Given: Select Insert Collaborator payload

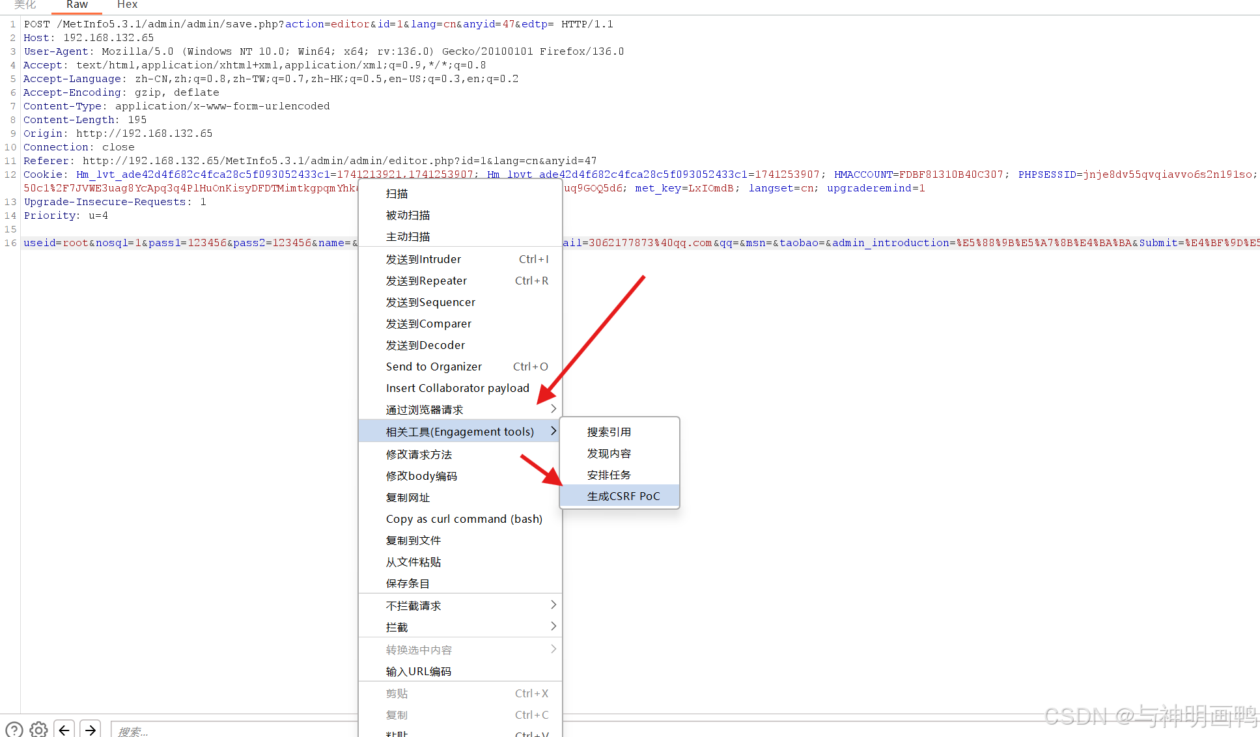Looking at the screenshot, I should tap(457, 388).
